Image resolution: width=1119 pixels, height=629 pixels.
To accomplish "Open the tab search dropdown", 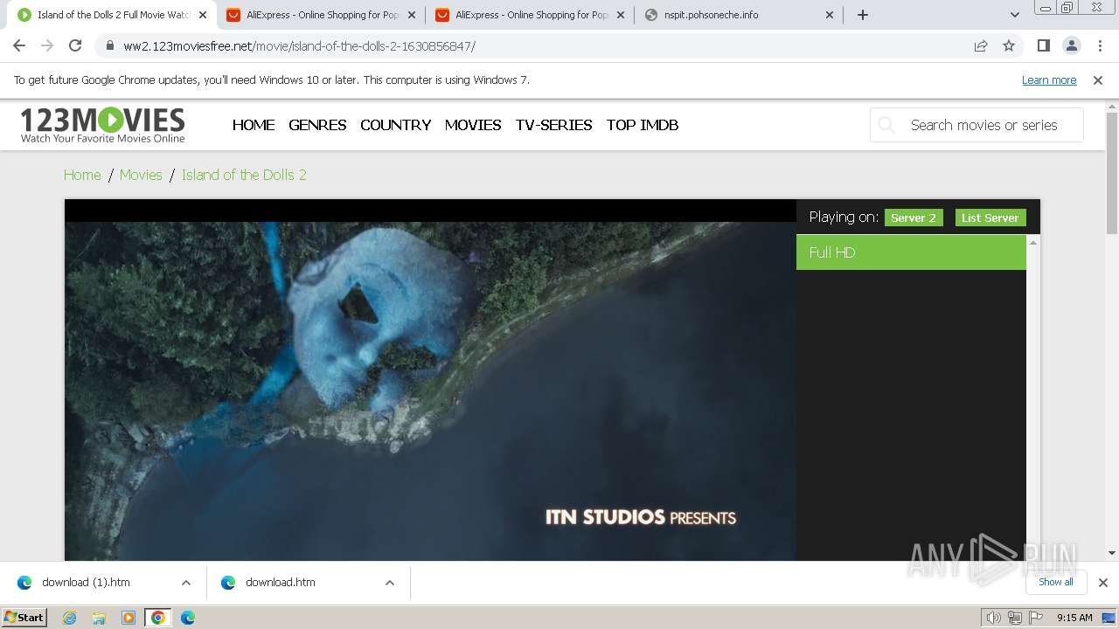I will (1015, 15).
